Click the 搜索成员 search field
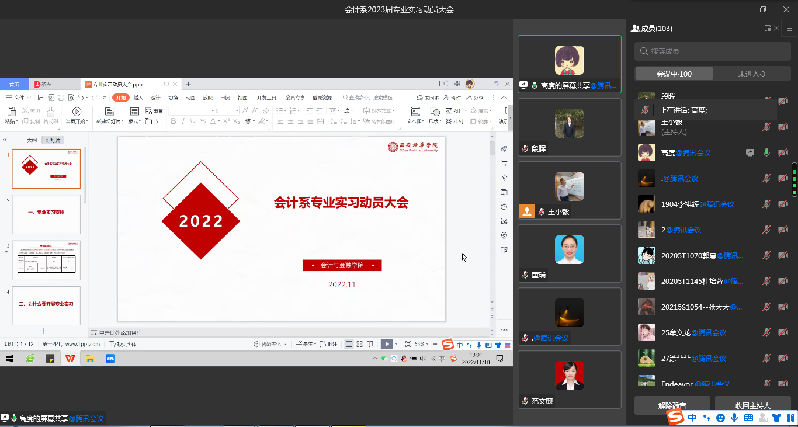This screenshot has width=798, height=427. tap(713, 51)
